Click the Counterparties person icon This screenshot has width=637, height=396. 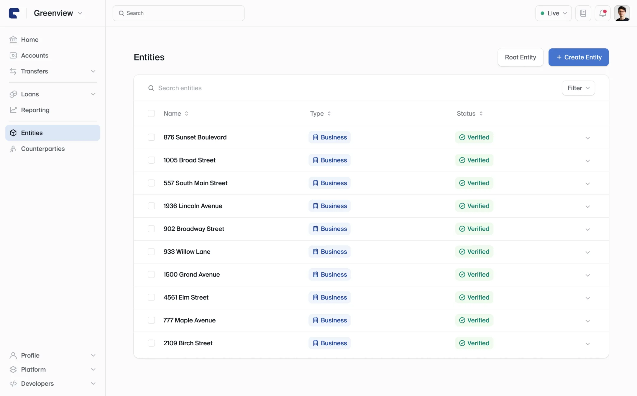coord(13,149)
